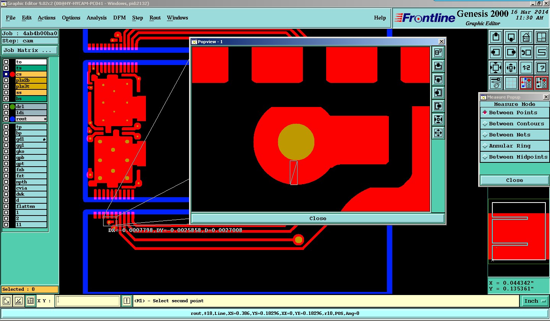This screenshot has height=321, width=550.
Task: Open the Windows menu
Action: [x=177, y=18]
